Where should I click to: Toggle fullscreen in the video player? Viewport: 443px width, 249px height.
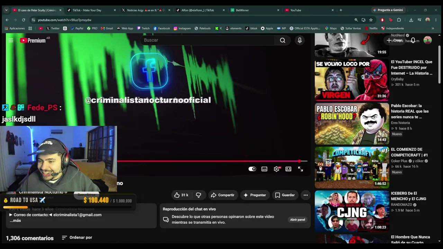point(300,169)
